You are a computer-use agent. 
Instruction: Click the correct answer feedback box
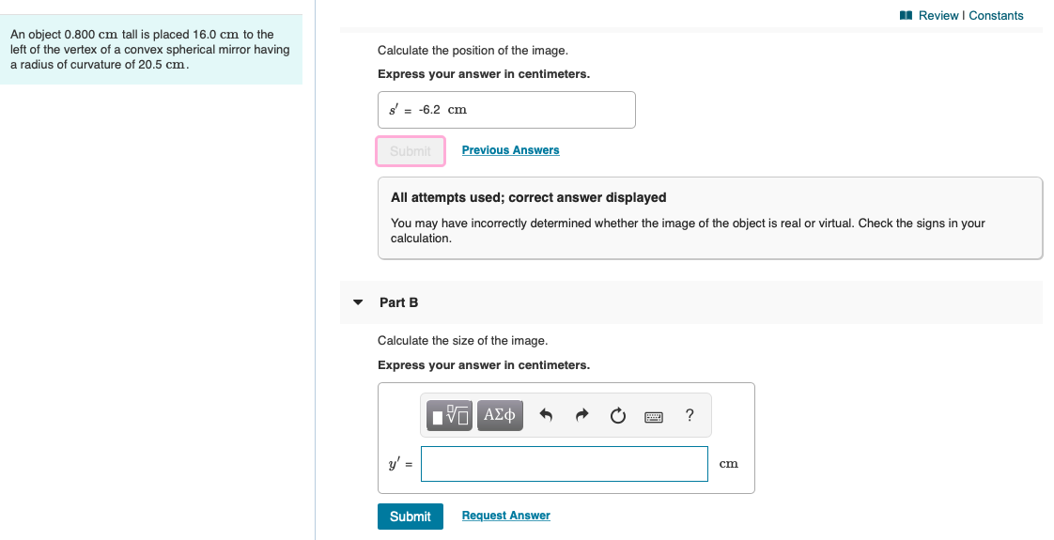(x=710, y=218)
